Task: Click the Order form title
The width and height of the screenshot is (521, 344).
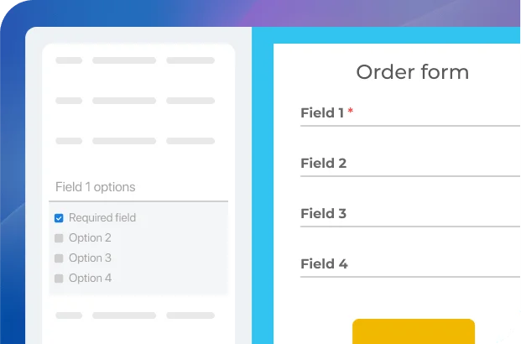Action: (412, 72)
